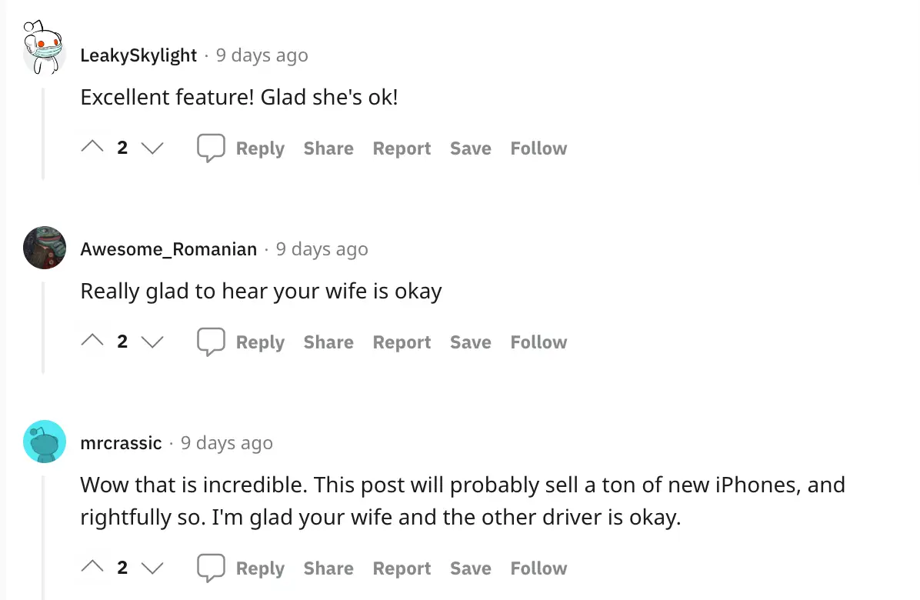Click mrcrassic's teal alien avatar
The width and height of the screenshot is (920, 600).
pos(44,442)
